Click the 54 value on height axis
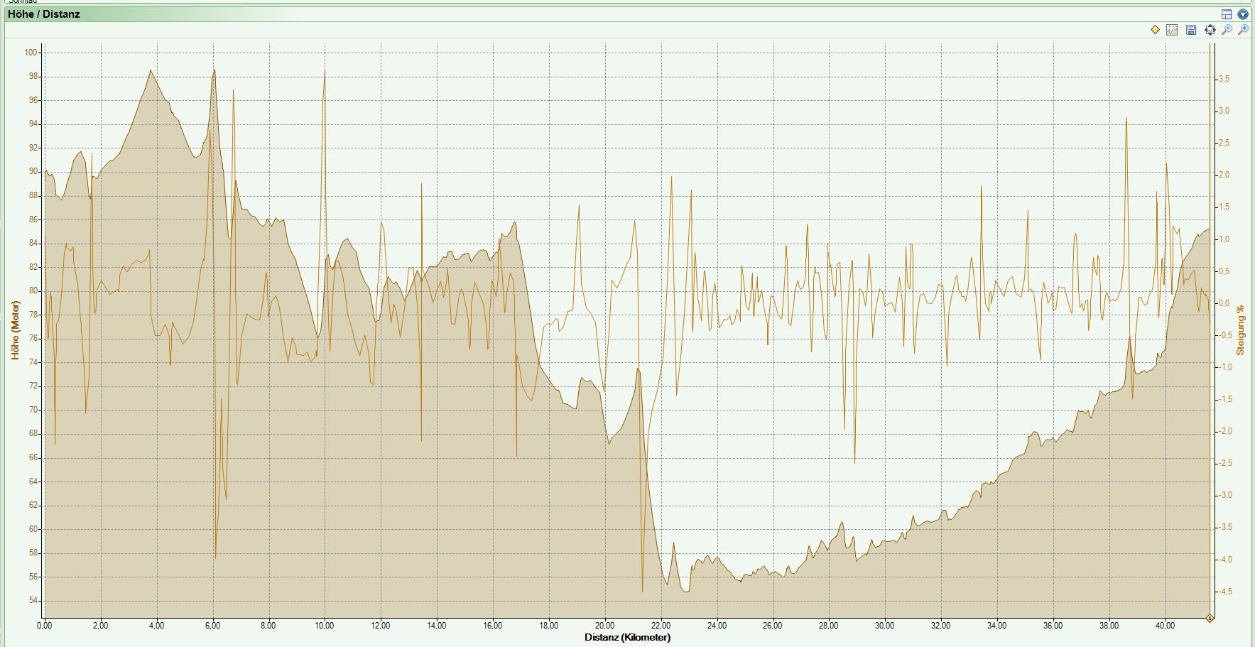 tap(33, 601)
